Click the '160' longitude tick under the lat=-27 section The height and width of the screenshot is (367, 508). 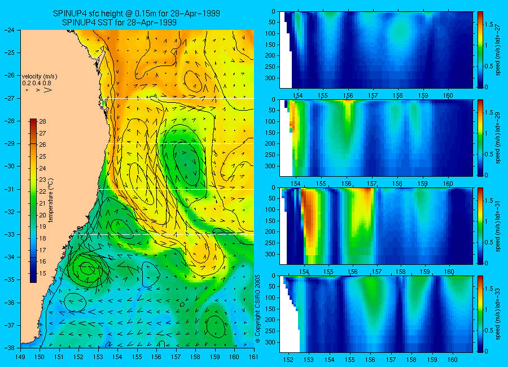[448, 95]
